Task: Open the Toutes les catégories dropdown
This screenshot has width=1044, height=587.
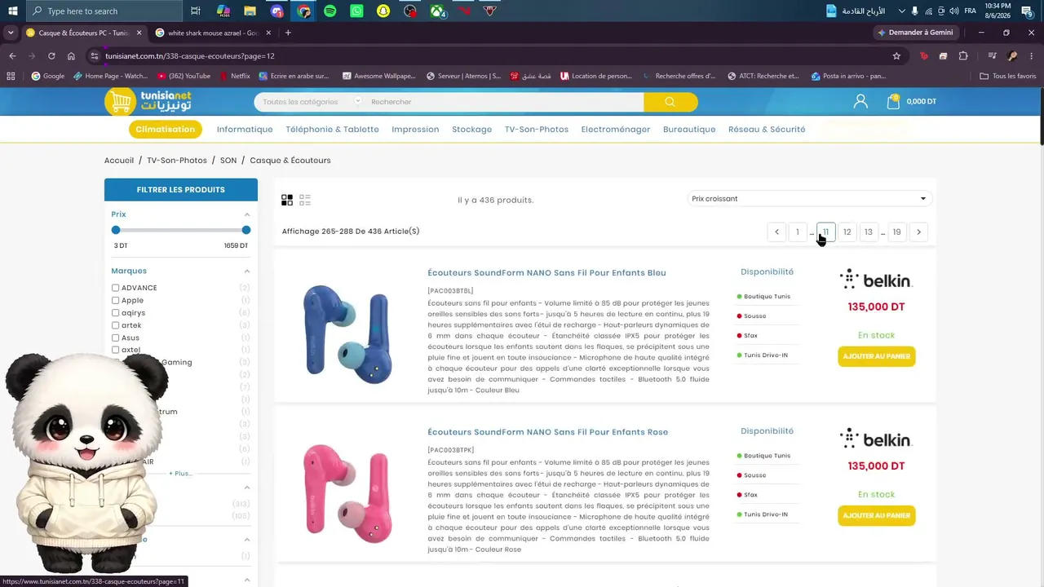Action: (x=311, y=102)
